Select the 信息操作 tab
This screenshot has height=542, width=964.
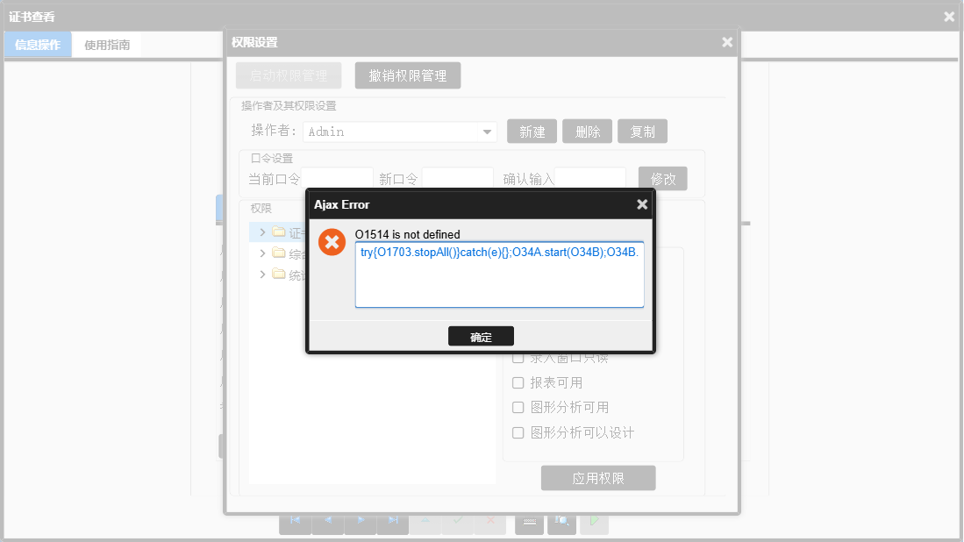point(38,45)
